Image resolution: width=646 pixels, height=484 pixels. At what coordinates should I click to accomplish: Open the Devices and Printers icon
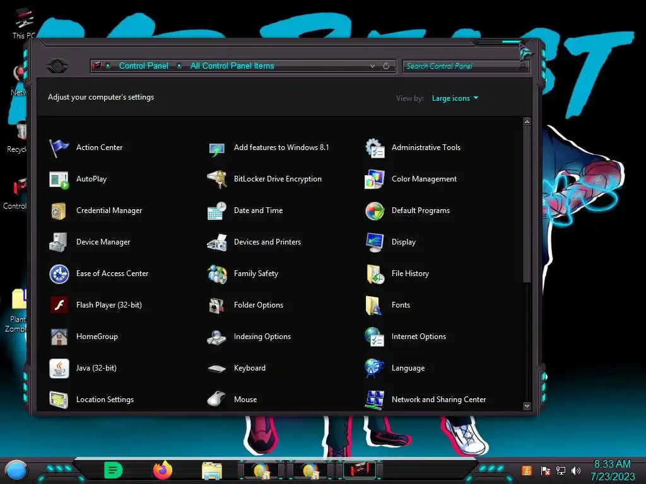click(217, 243)
